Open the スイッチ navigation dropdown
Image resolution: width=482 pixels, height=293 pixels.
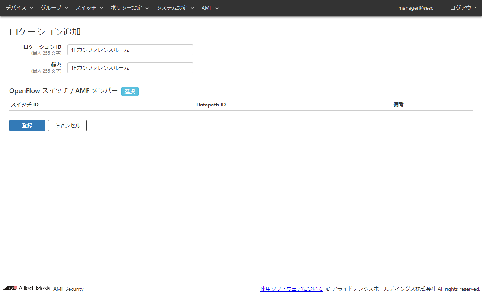click(x=89, y=8)
